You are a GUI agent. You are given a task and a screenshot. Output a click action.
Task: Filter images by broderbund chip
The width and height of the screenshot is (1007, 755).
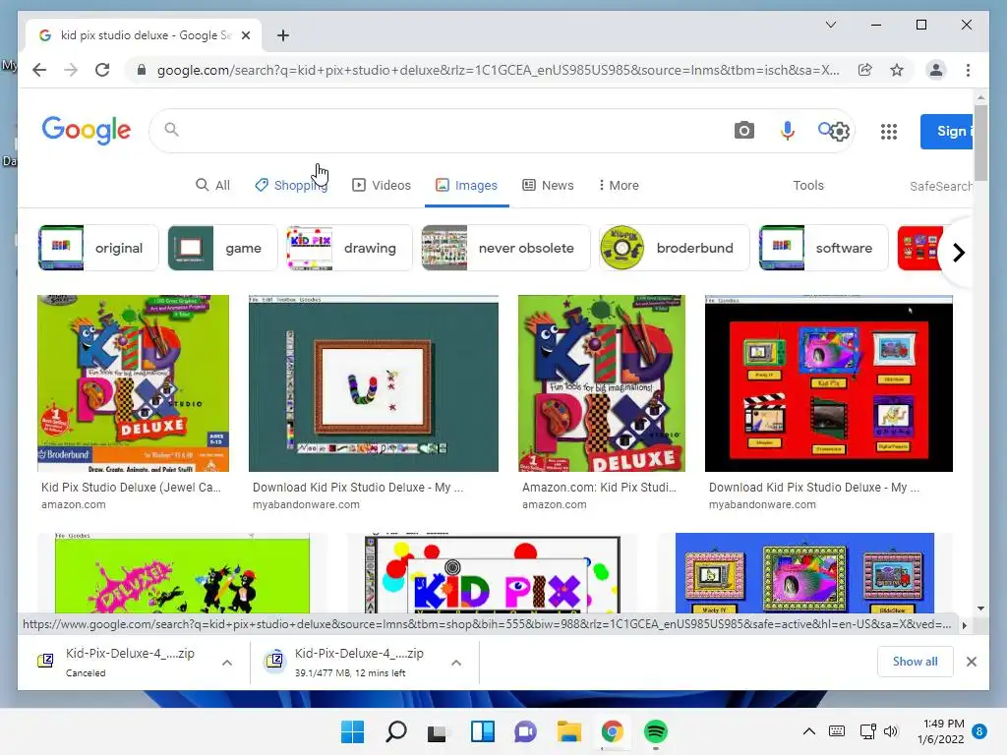[x=674, y=248]
